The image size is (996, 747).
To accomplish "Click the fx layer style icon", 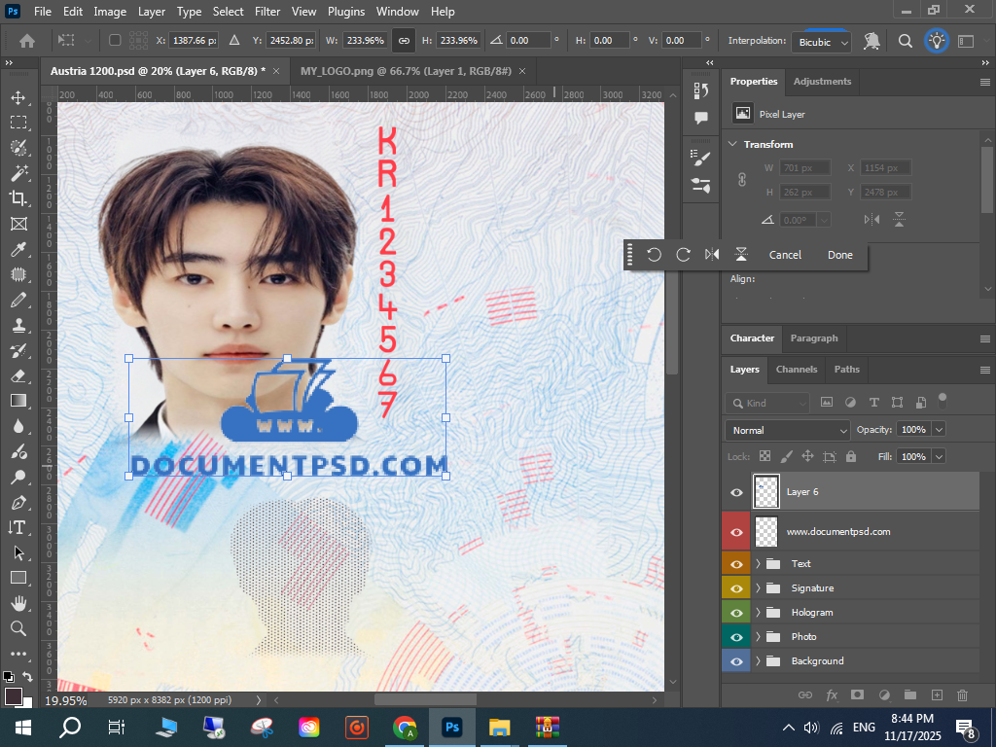I will coord(832,695).
